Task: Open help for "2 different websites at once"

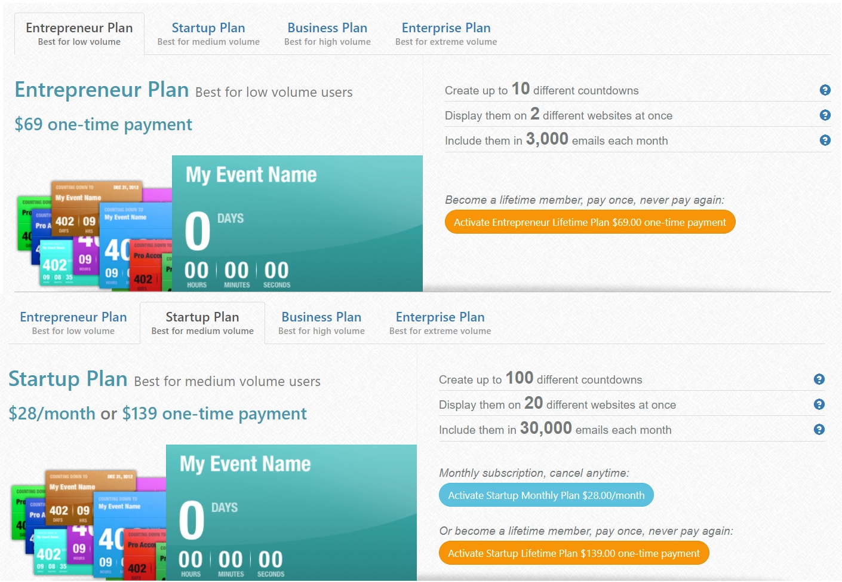Action: point(825,115)
